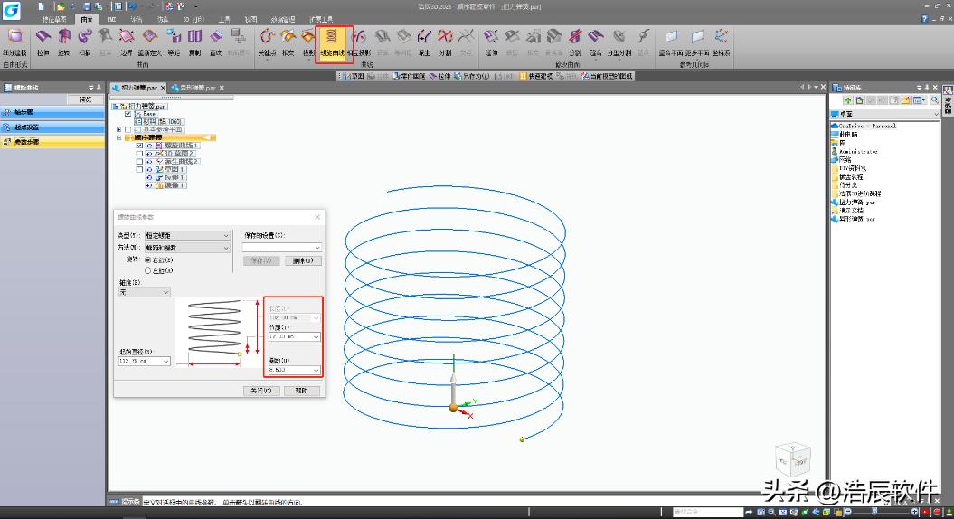Toggle the Base checkbox in feature tree
The image size is (954, 519).
[128, 114]
